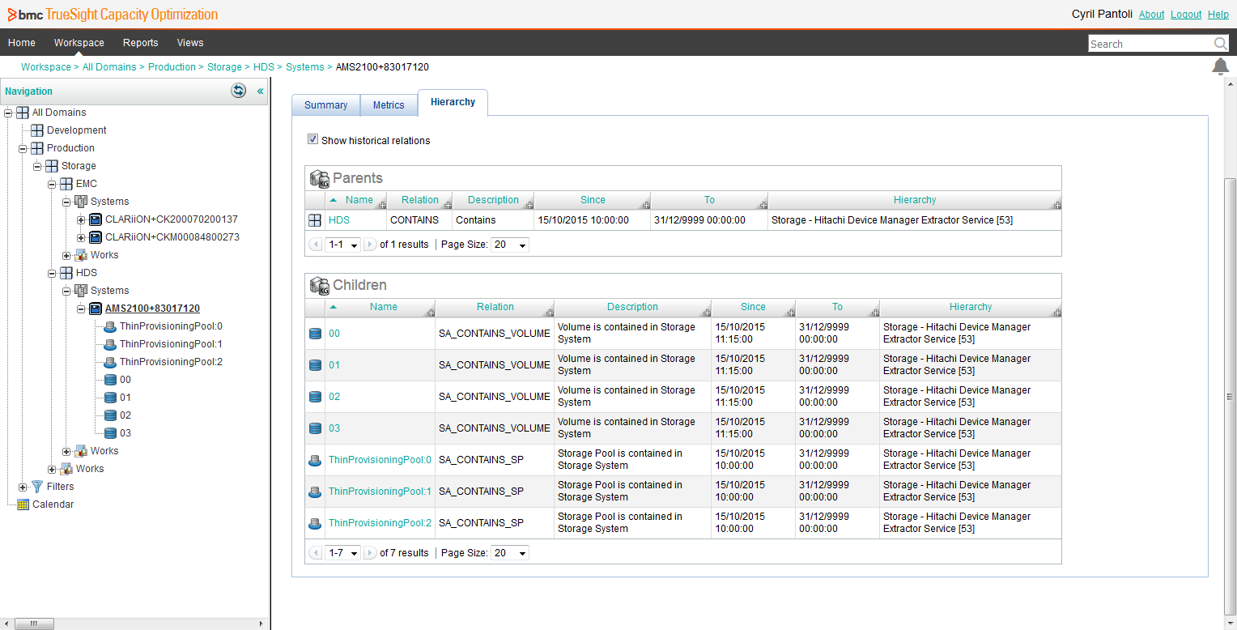Click the ThinProvisioningPool:2 icon in tree
This screenshot has width=1237, height=630.
(110, 362)
